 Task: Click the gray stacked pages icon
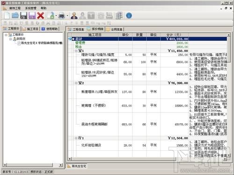[110, 15]
